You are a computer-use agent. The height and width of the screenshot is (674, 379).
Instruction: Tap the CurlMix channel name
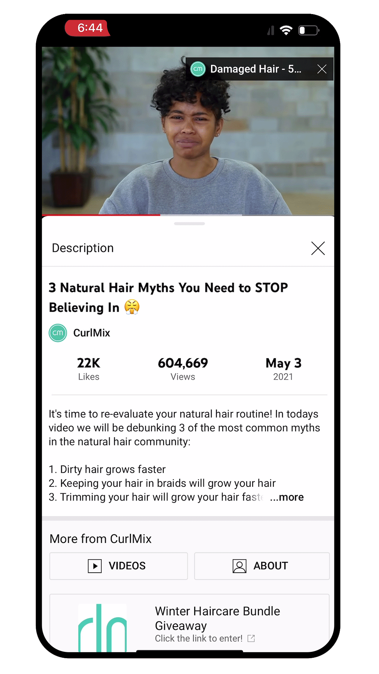[x=92, y=333]
